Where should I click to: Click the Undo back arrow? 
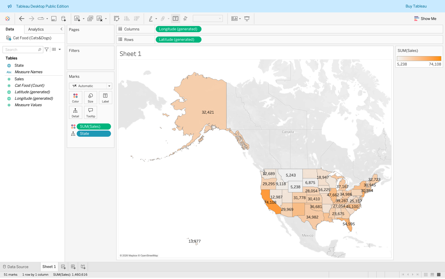(21, 19)
